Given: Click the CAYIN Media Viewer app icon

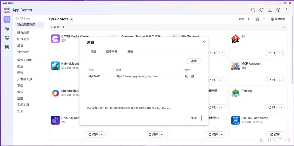Looking at the screenshot, I should (x=55, y=39).
